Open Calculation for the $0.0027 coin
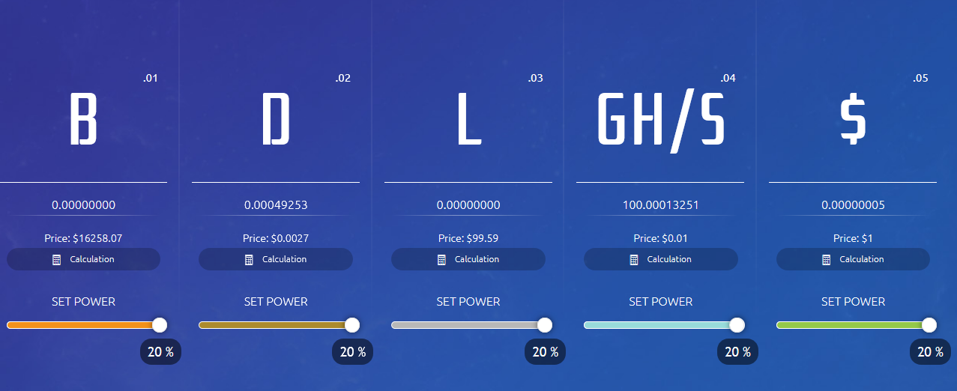 pyautogui.click(x=276, y=259)
